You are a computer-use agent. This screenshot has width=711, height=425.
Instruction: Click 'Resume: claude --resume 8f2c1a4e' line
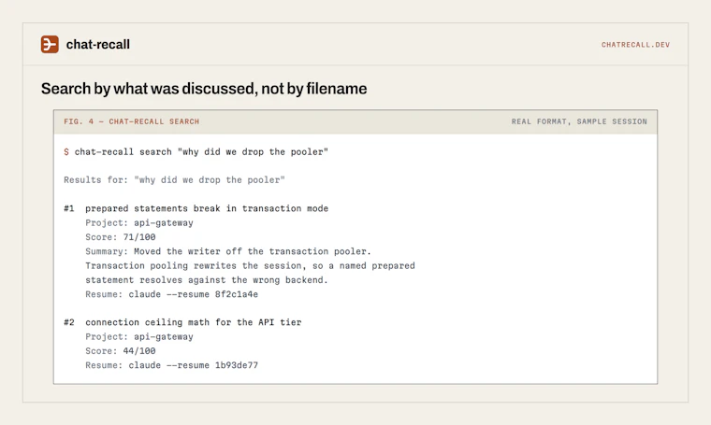click(171, 294)
